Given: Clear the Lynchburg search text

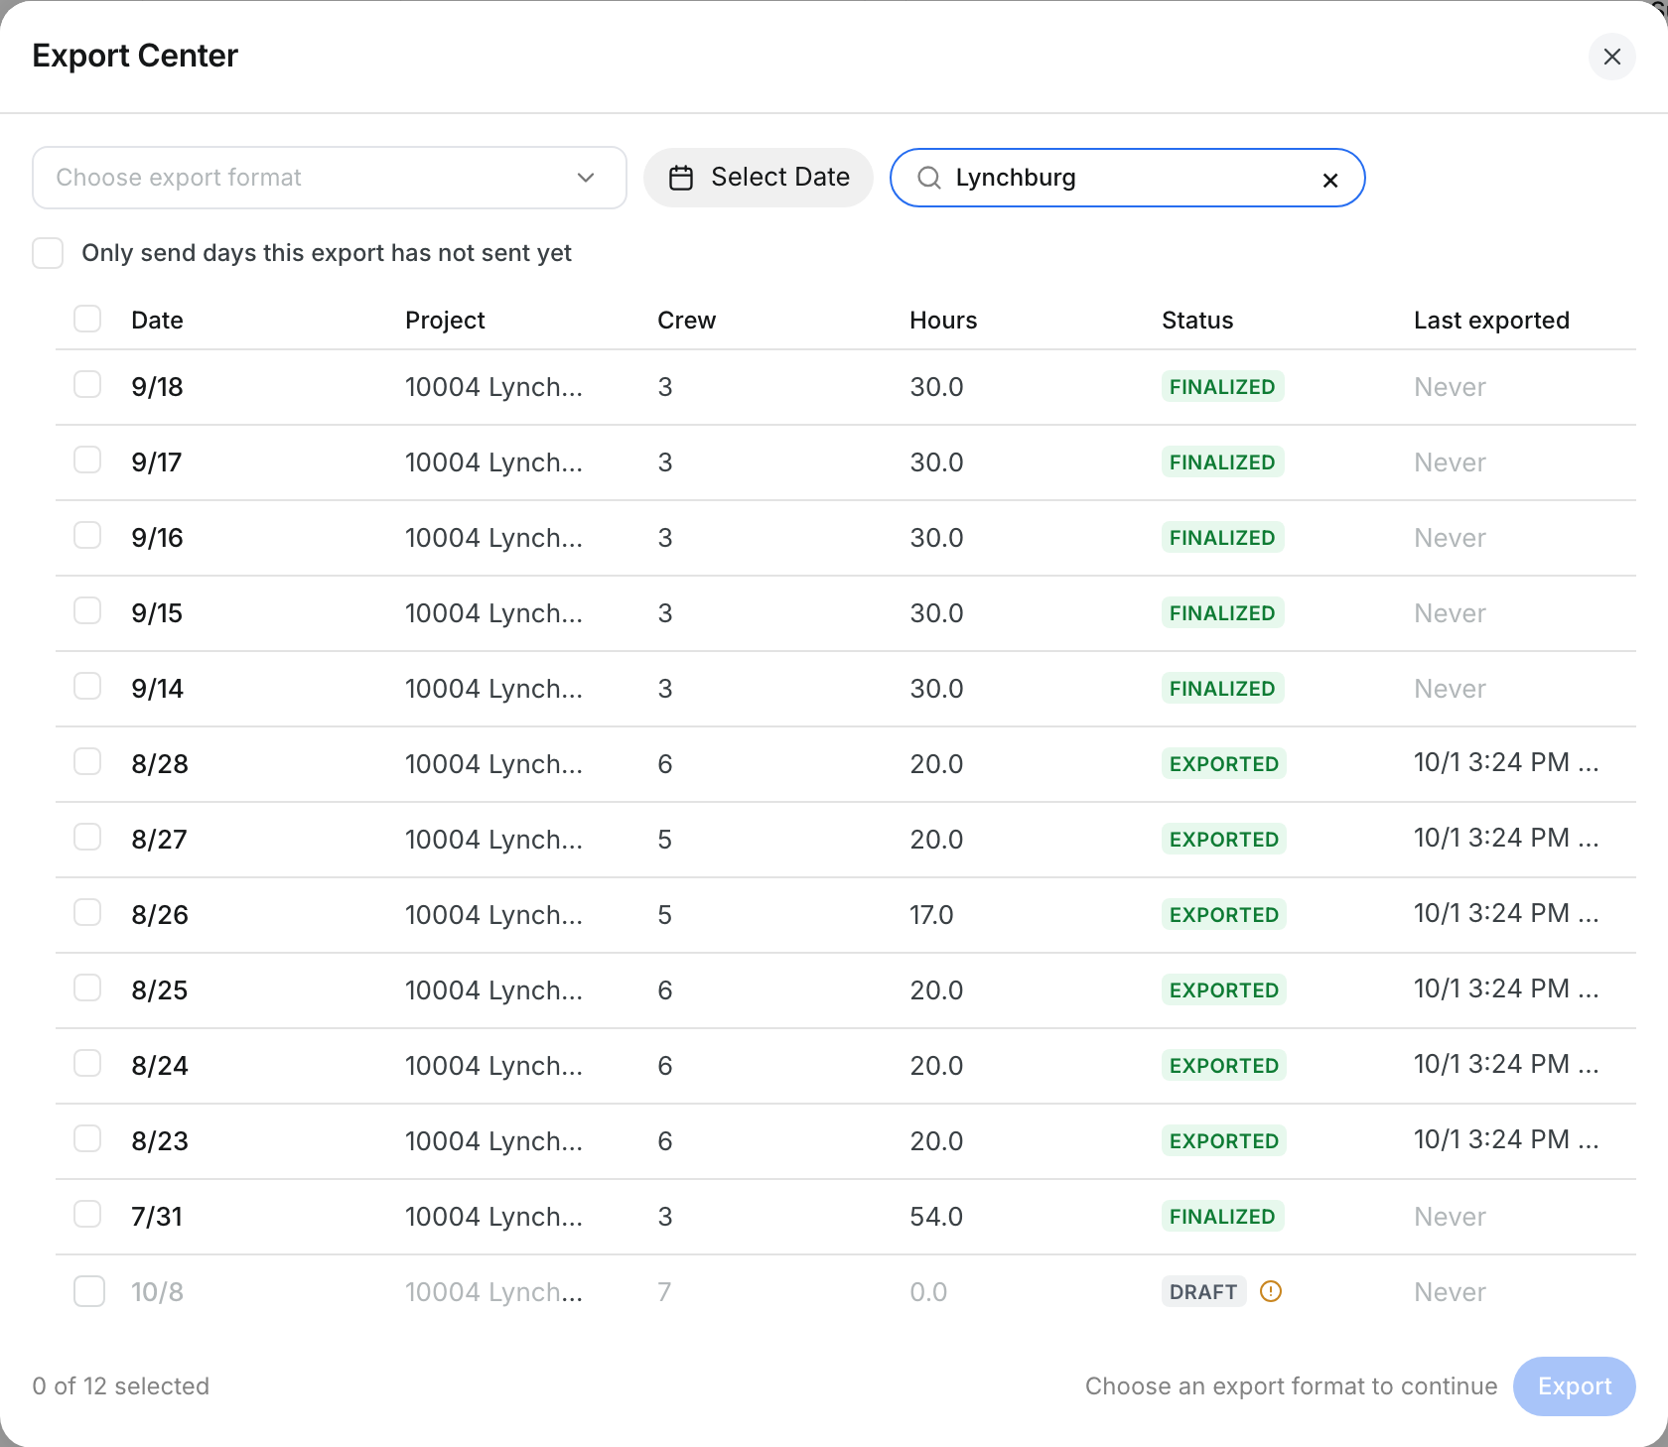Looking at the screenshot, I should click(1330, 180).
